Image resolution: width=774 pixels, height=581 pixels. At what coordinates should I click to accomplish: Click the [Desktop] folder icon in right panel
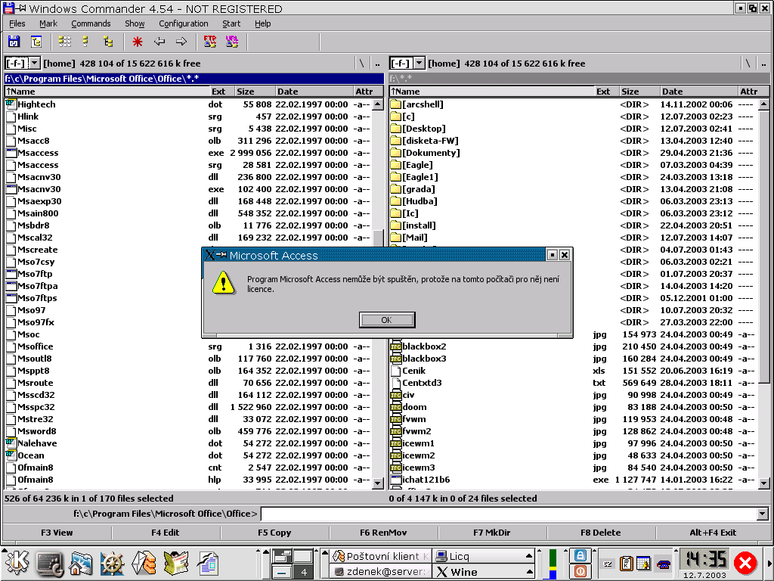(395, 129)
